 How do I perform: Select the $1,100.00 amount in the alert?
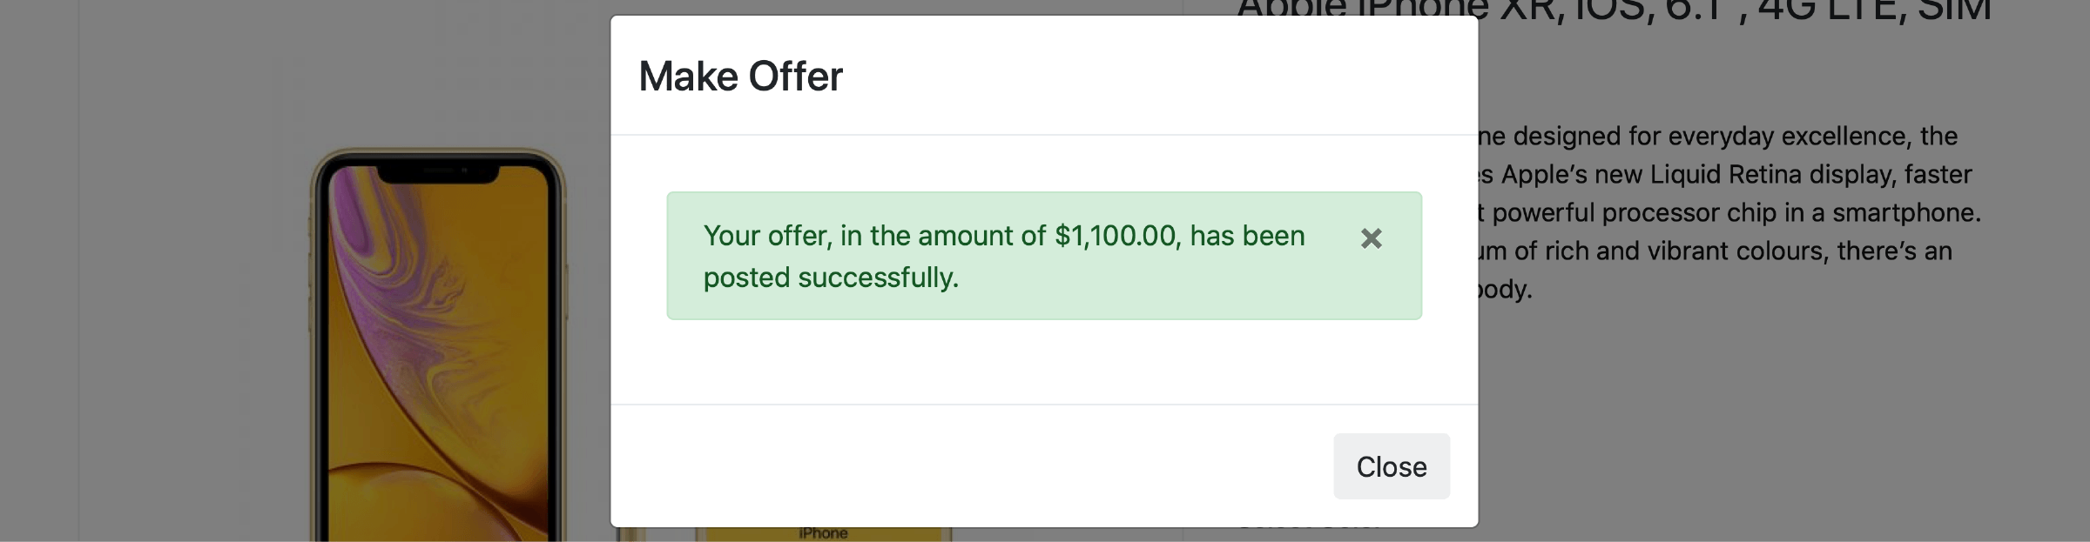click(1115, 236)
